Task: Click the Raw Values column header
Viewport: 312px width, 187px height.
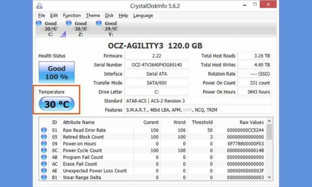Action: (252, 122)
